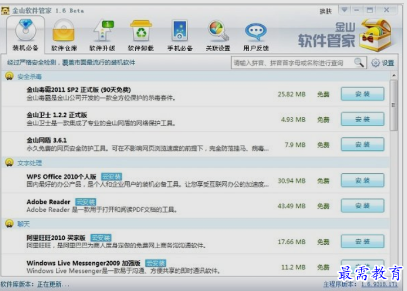Click the title bar dropdown menu arrow
This screenshot has width=407, height=291.
344,10
